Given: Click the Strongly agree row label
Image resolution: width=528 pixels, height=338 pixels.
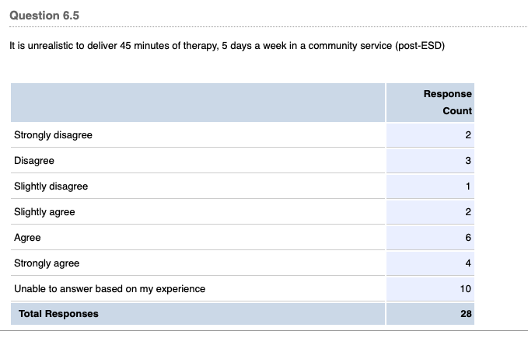Looking at the screenshot, I should tap(47, 263).
